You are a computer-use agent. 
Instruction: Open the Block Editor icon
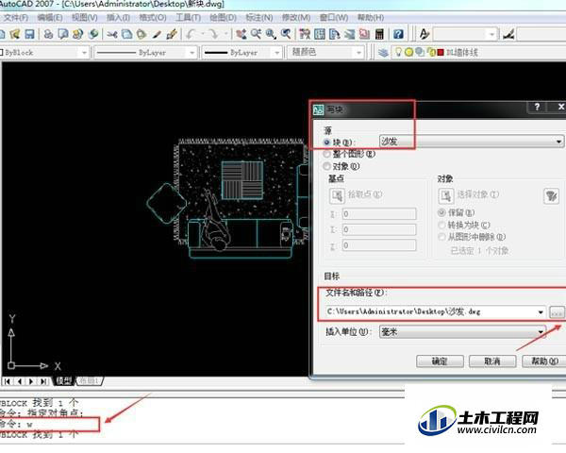click(172, 34)
